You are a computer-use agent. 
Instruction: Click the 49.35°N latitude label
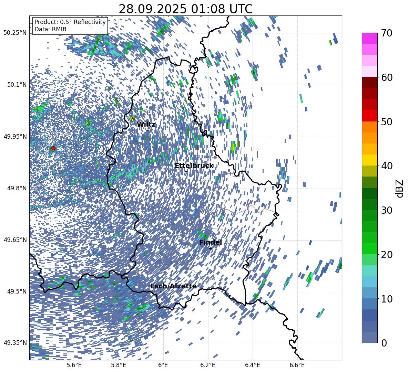[x=15, y=343]
